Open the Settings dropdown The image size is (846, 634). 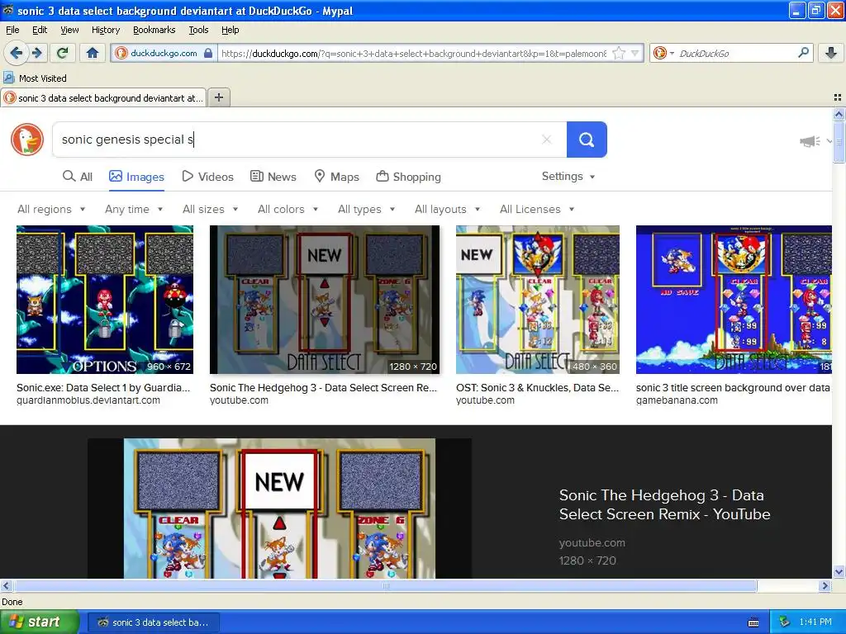(568, 177)
